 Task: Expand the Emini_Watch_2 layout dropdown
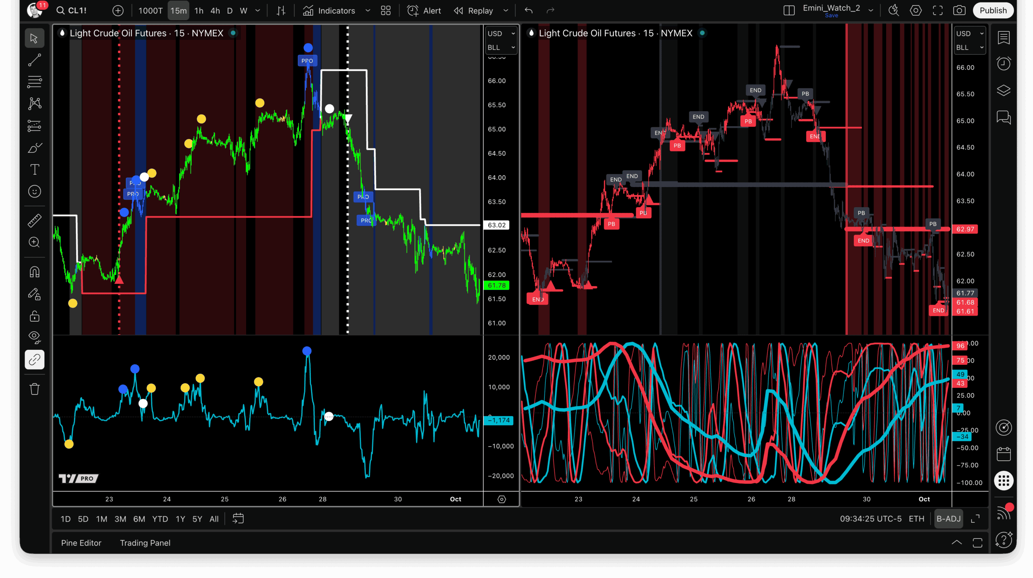click(x=871, y=10)
